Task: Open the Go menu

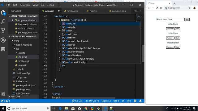Action: coord(42,5)
